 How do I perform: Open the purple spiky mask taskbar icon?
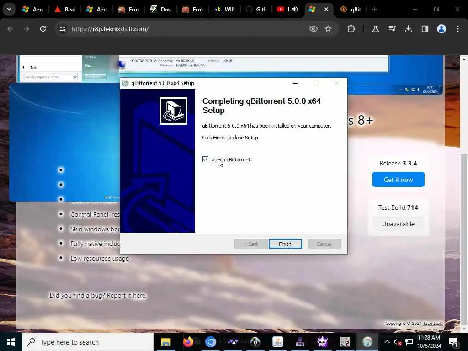(x=322, y=342)
